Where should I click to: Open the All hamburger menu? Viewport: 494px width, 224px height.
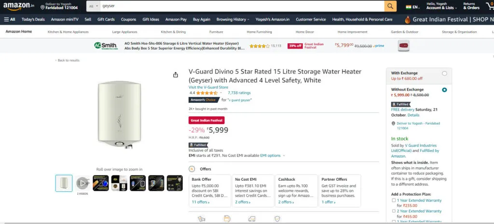coord(10,19)
